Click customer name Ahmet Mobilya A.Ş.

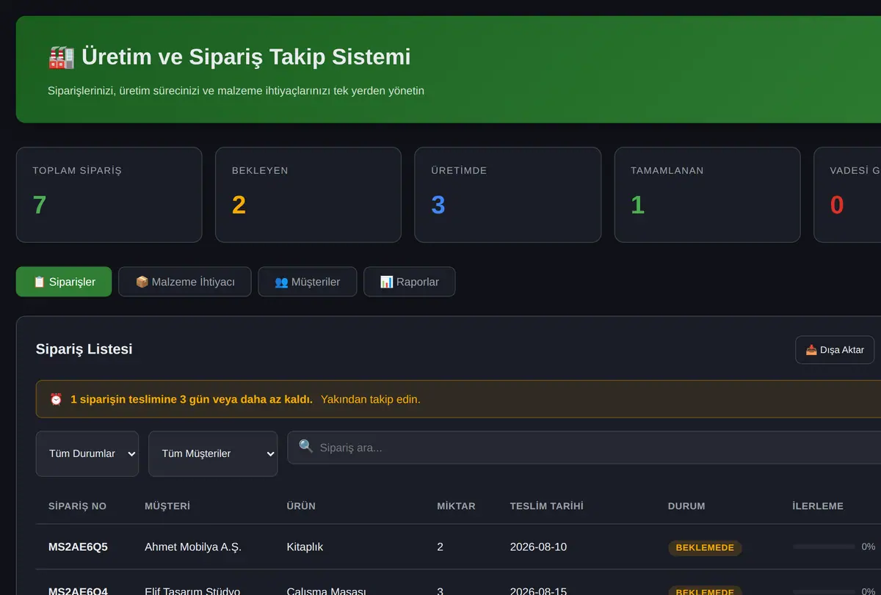pos(193,547)
